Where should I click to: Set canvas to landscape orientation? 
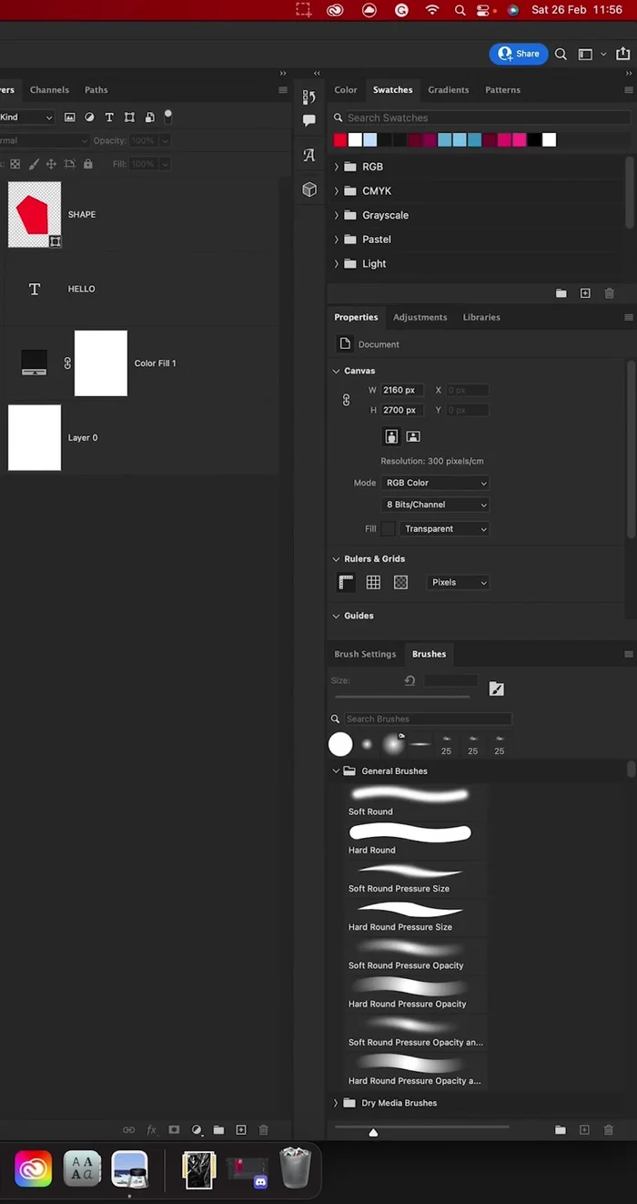click(x=413, y=437)
